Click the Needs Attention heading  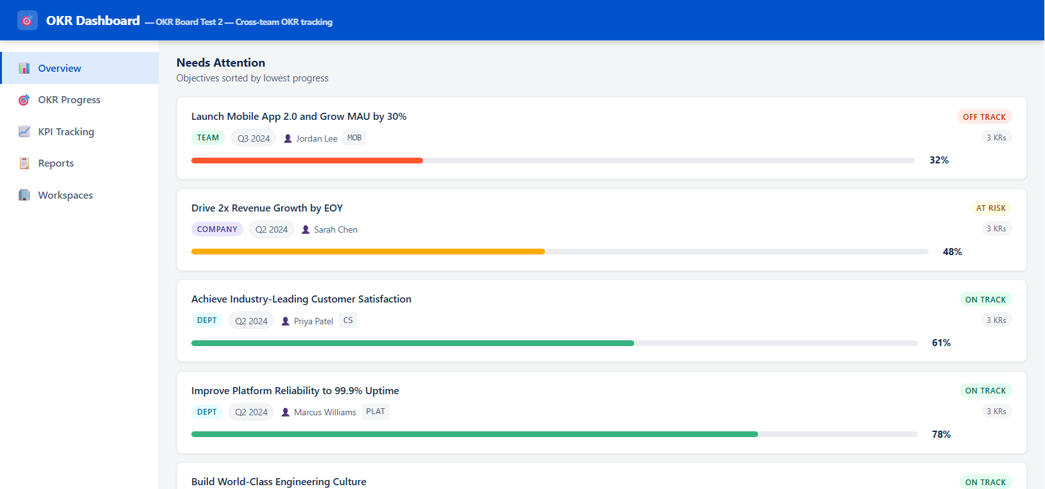pos(221,63)
